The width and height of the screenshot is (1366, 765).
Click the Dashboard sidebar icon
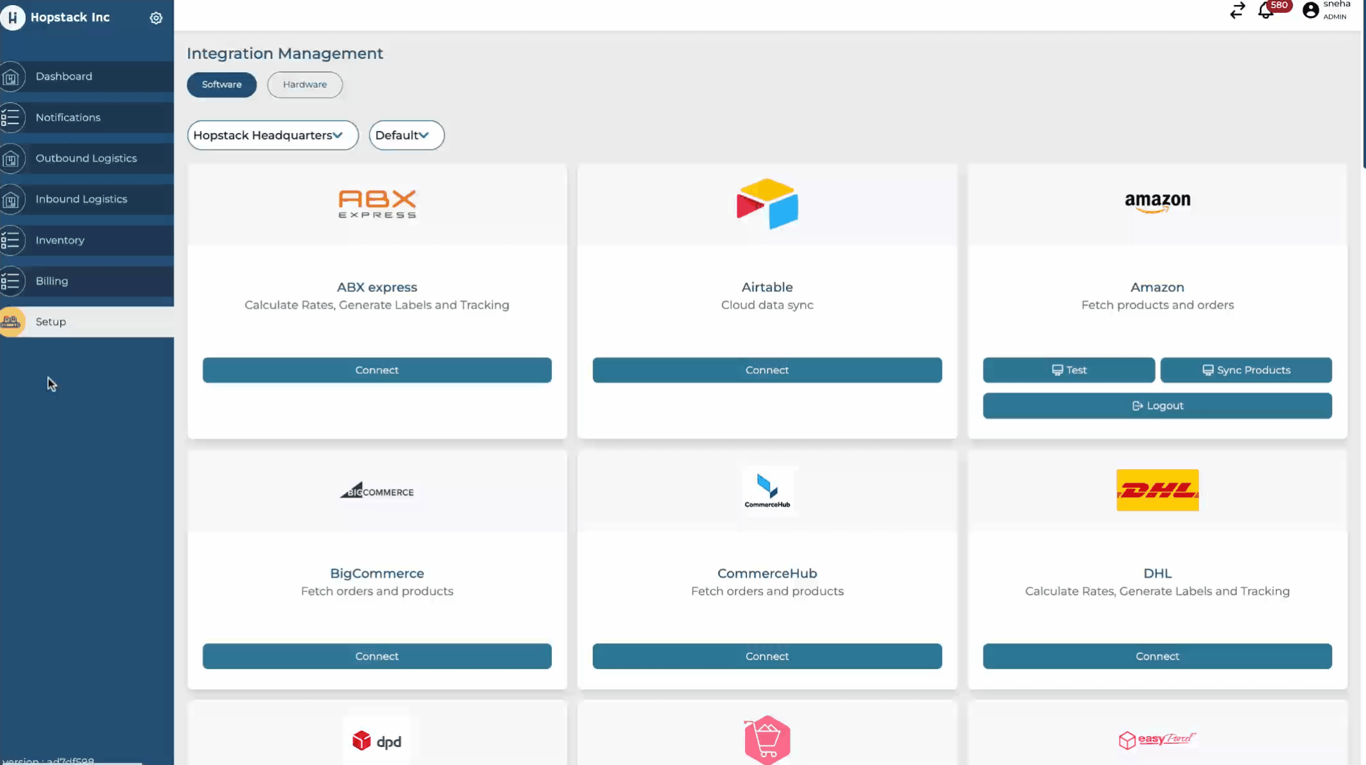12,77
